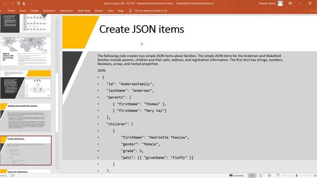This screenshot has height=178, width=317.
Task: Click the "pets": givenName Fluffy line
Action: [x=157, y=158]
